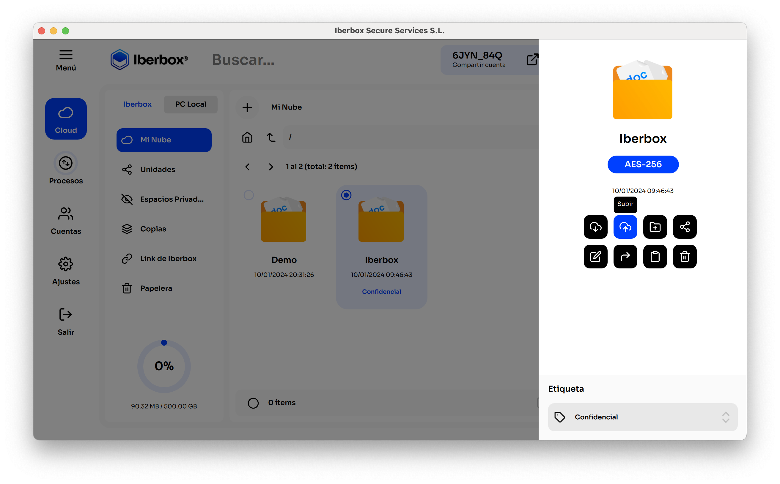Click the Confidencial label under Iberbox folder
The image size is (780, 484).
tap(381, 292)
